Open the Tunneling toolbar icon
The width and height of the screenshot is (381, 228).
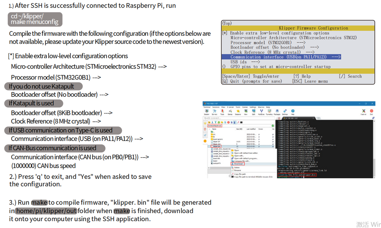pos(269,112)
